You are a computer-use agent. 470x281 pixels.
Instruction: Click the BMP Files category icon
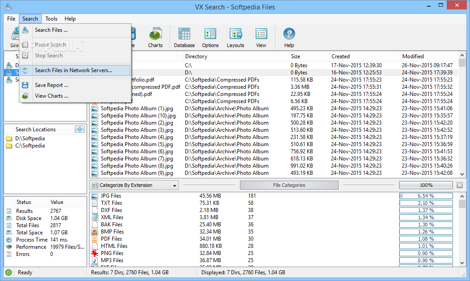[x=95, y=232]
